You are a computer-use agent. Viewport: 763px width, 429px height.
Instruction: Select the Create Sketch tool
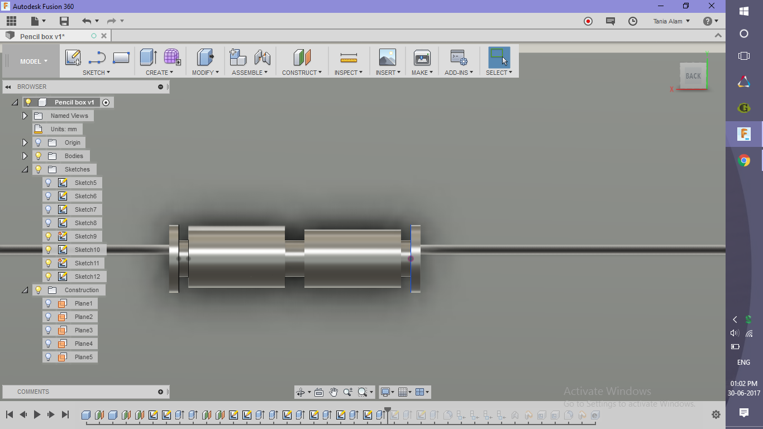[x=73, y=58]
